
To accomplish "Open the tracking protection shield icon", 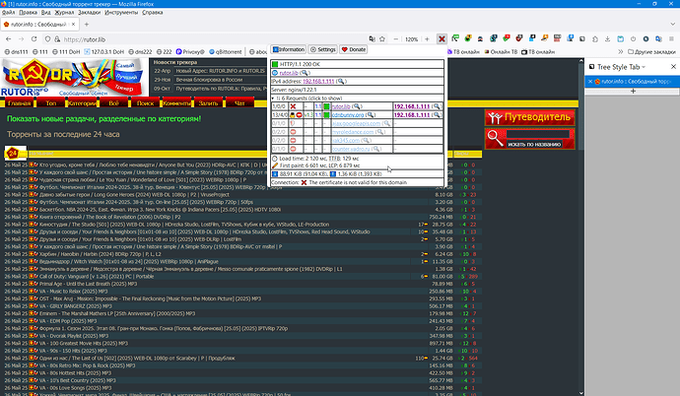I will coord(47,39).
